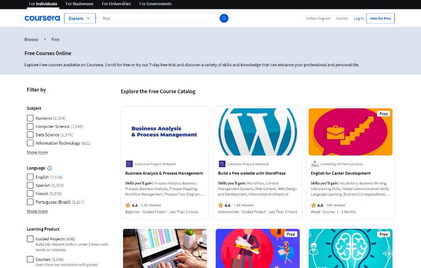Expand Language list with Show more
The height and width of the screenshot is (268, 421).
[37, 211]
